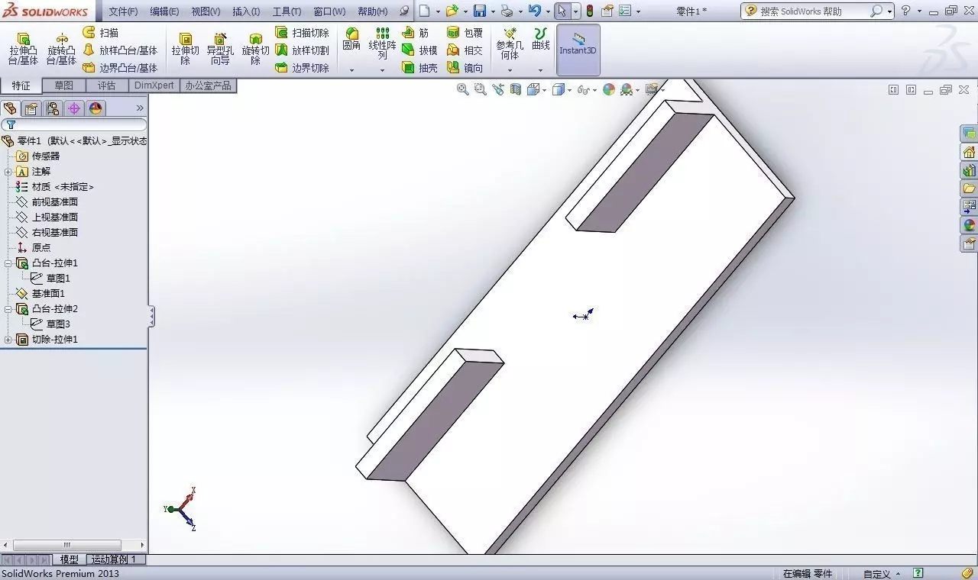
Task: Switch to the PropertyManager panel tab icon
Action: (31, 108)
